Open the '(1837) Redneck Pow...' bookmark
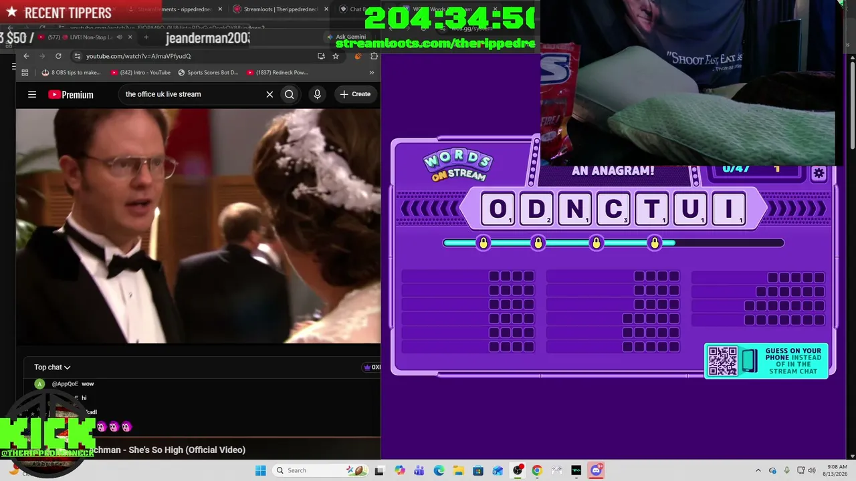 point(277,73)
